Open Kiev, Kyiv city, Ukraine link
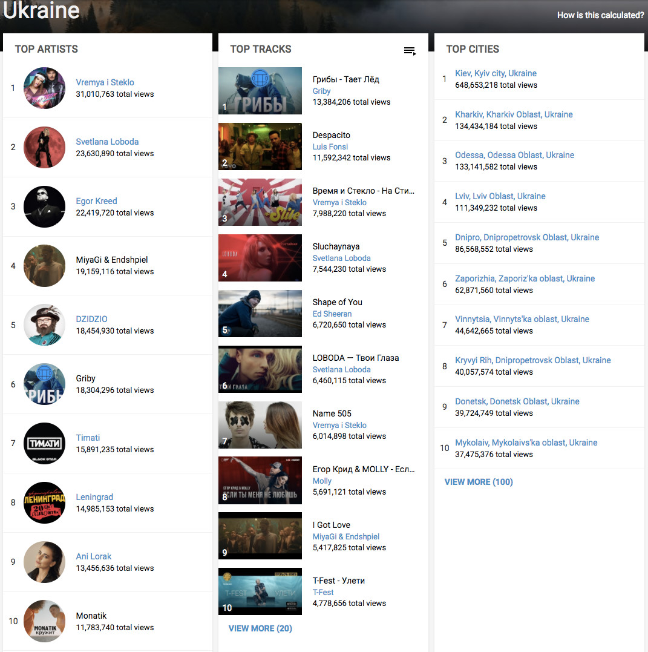 (496, 74)
